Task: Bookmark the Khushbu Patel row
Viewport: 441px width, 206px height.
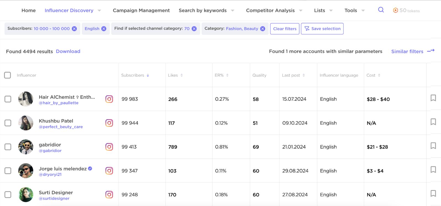Action: tap(433, 122)
